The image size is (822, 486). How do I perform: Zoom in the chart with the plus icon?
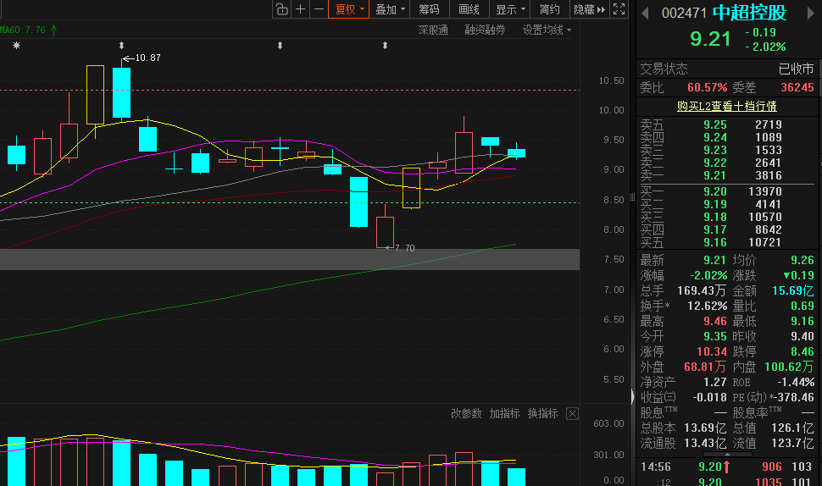click(x=300, y=9)
